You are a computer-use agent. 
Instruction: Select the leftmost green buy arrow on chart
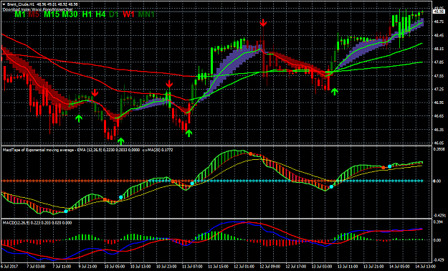click(79, 118)
